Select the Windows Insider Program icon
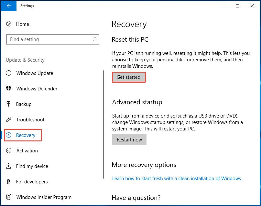261x206 pixels. pos(10,197)
